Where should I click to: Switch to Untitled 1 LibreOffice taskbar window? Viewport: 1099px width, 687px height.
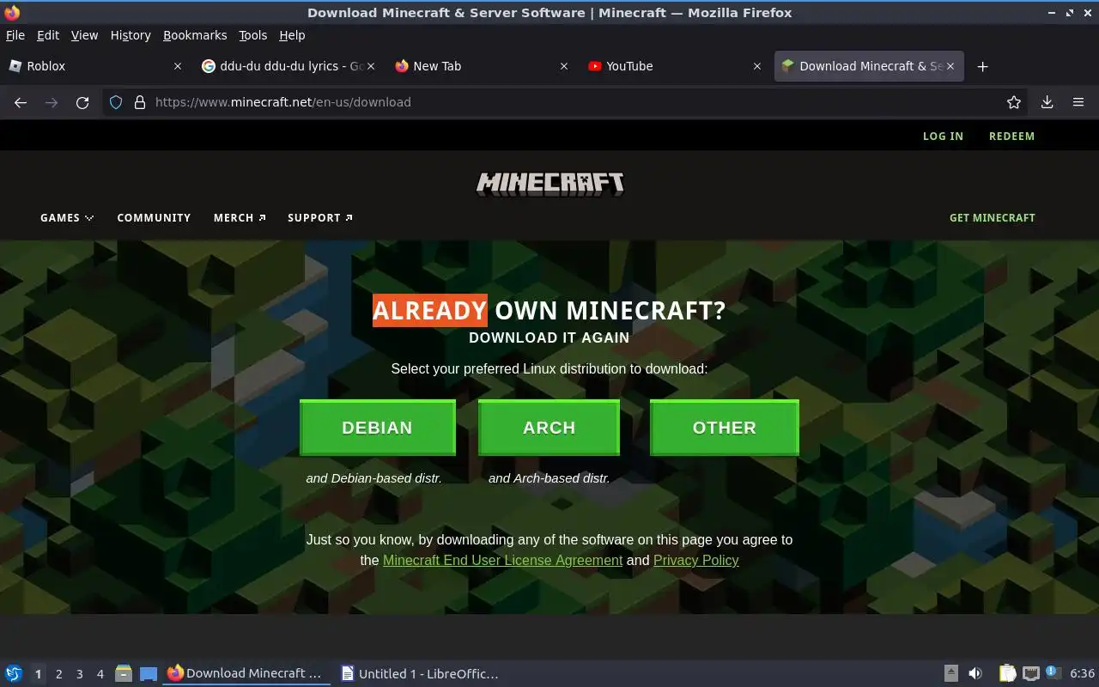[x=419, y=673]
